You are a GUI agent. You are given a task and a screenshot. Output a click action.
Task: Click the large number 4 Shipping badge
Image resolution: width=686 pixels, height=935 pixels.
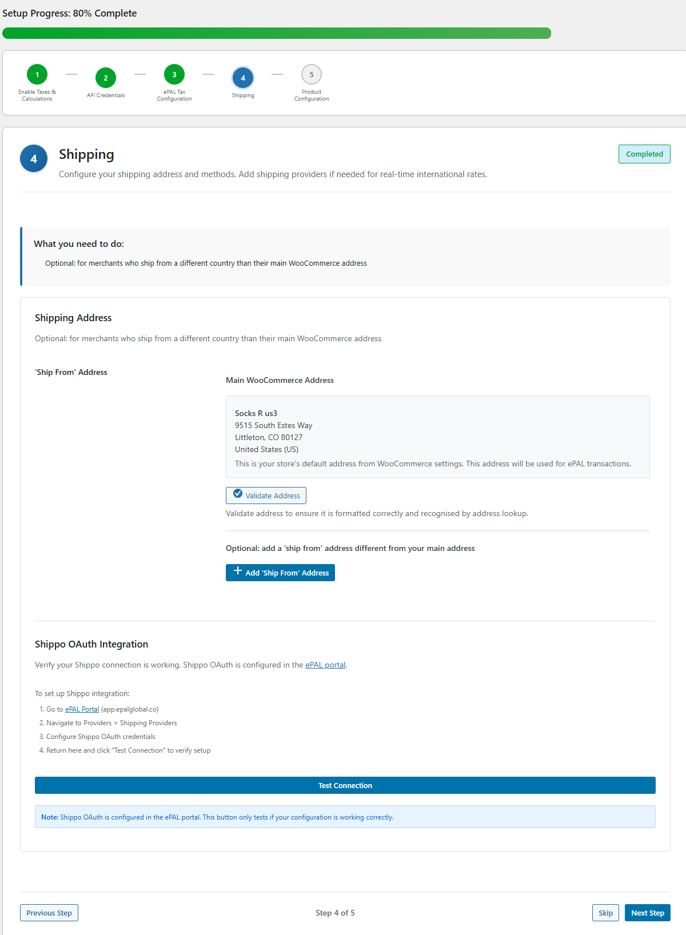coord(34,159)
